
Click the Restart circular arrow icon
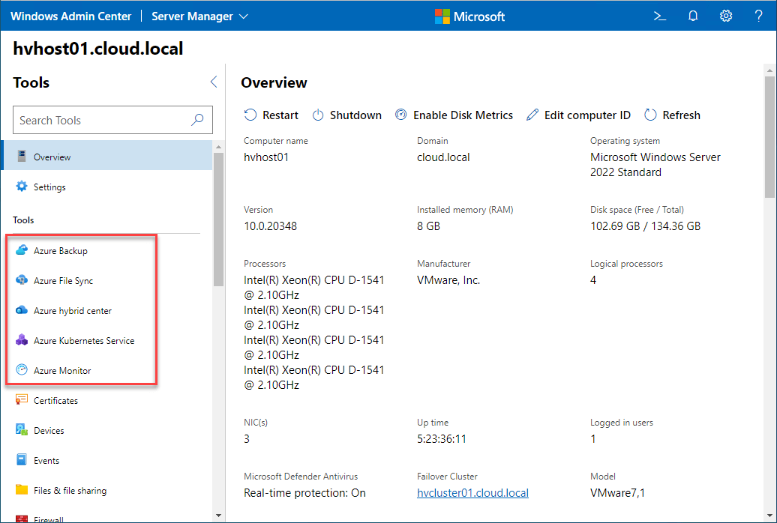coord(250,115)
